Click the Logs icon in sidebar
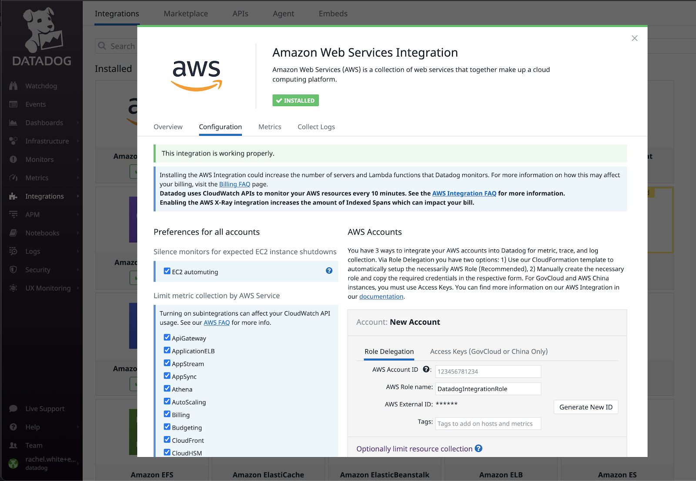Image resolution: width=696 pixels, height=481 pixels. tap(13, 251)
